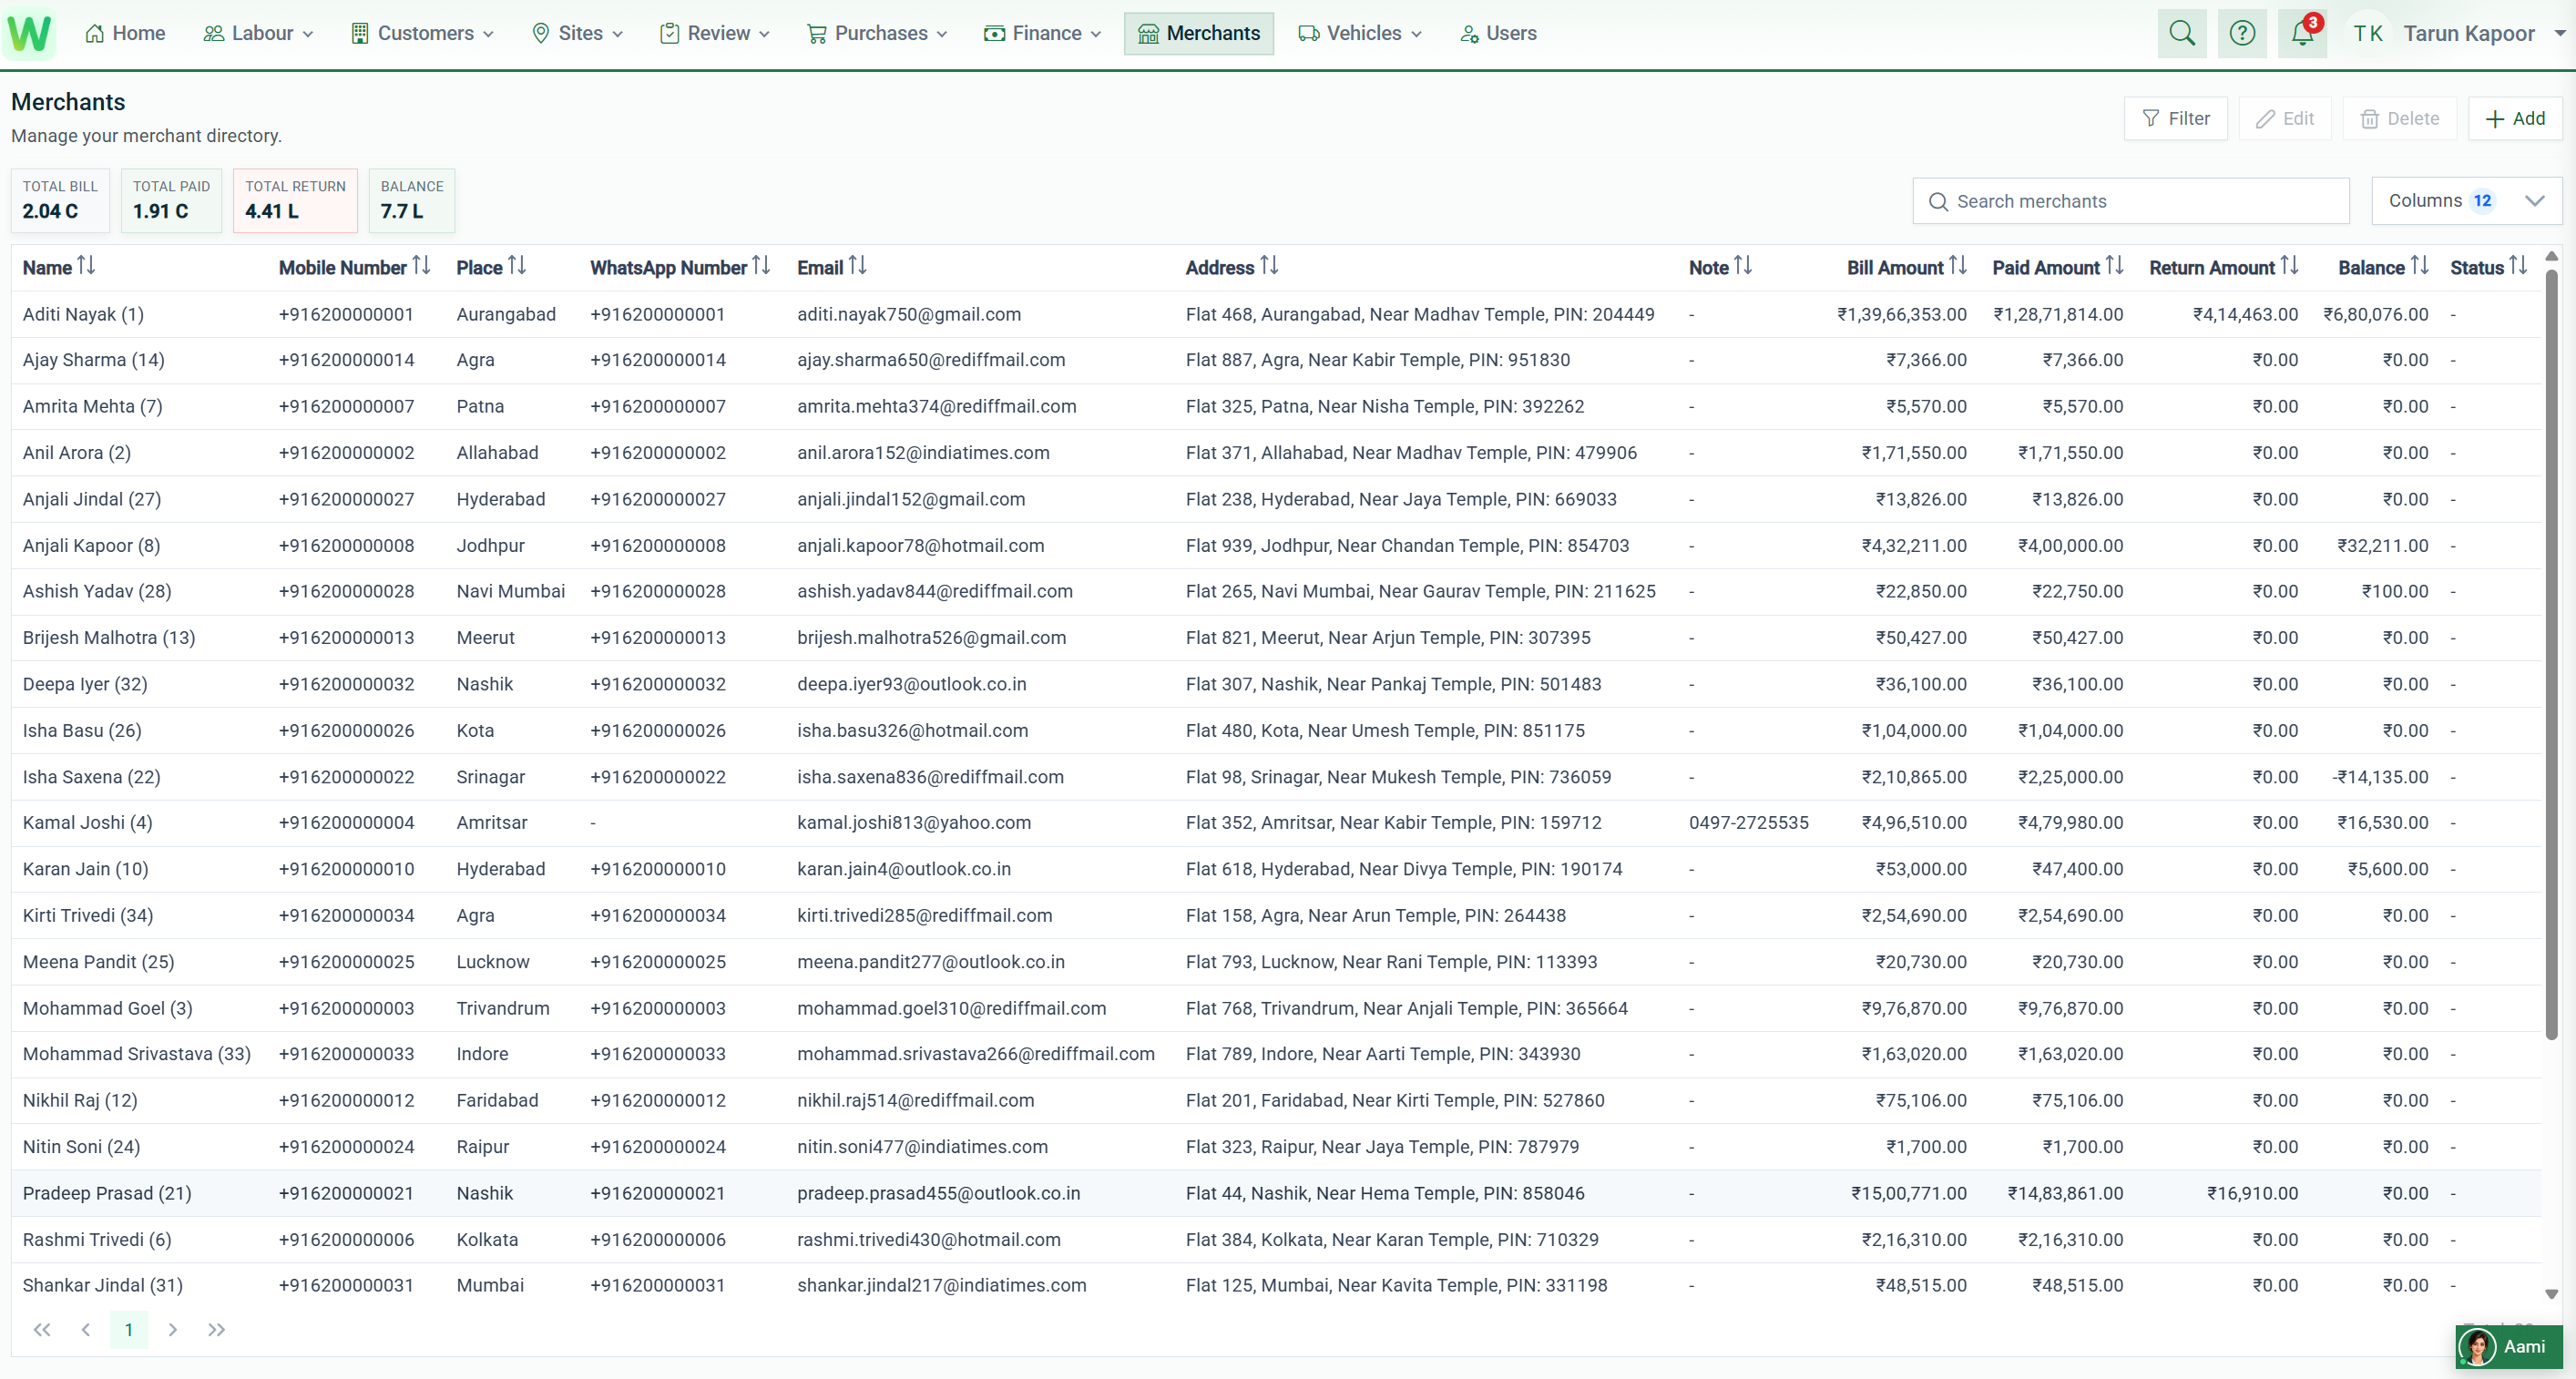Focus the Search merchants field
This screenshot has height=1379, width=2576.
tap(2131, 201)
